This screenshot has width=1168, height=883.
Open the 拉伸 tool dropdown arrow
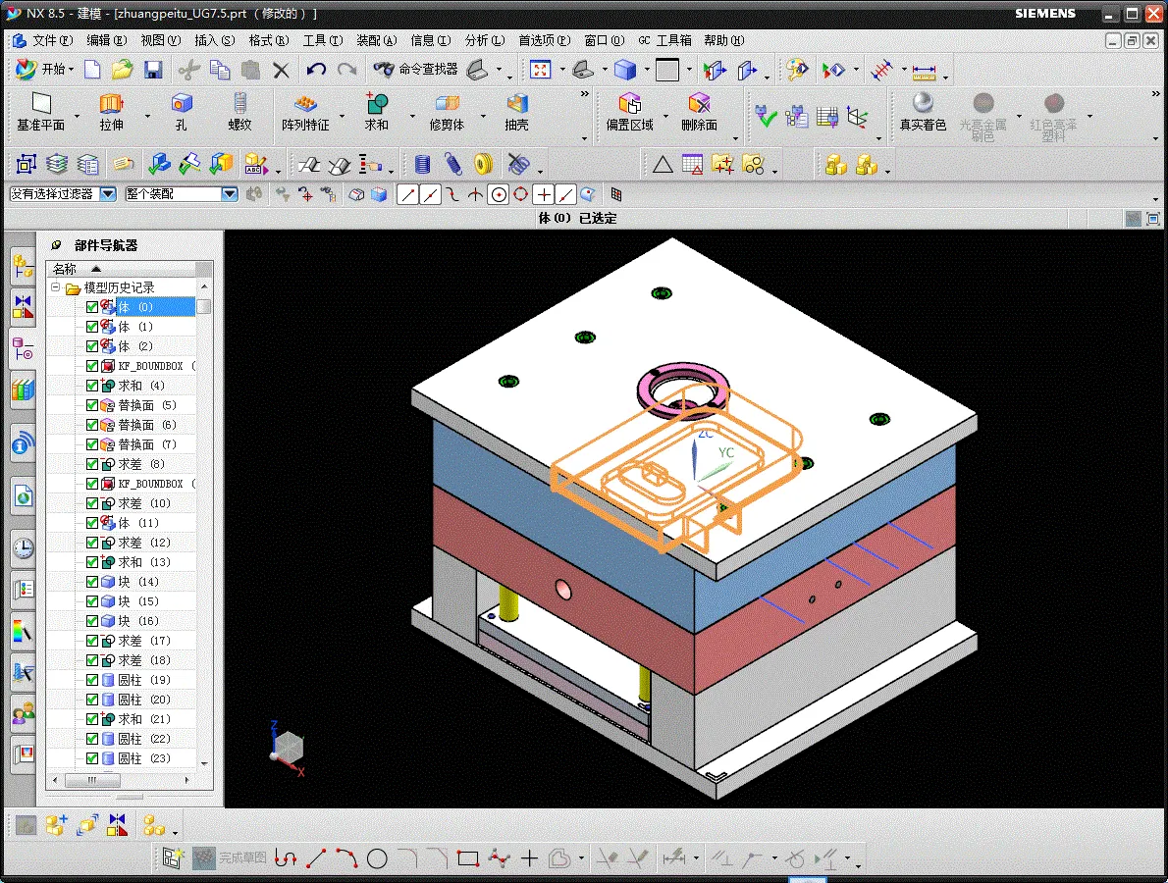click(x=147, y=116)
